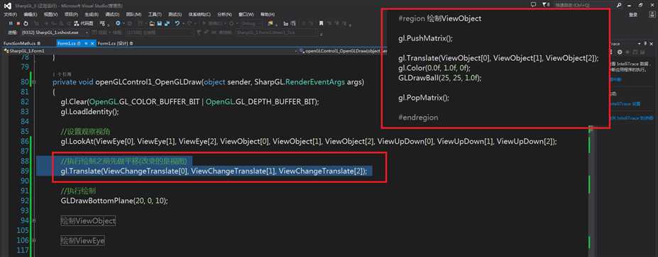The height and width of the screenshot is (257, 658).
Task: Click the account avatar icon
Action: (x=652, y=14)
